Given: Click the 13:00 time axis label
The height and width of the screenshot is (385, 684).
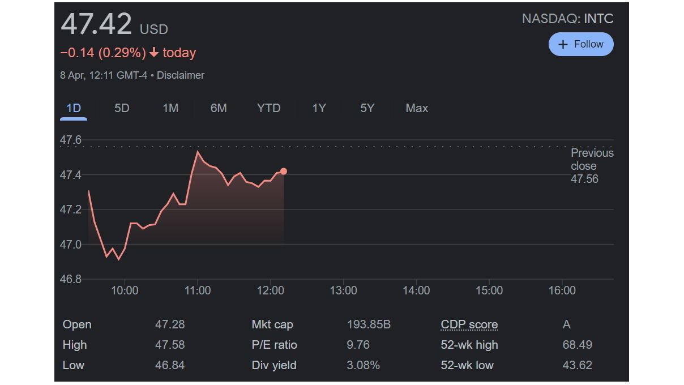Looking at the screenshot, I should pos(343,290).
